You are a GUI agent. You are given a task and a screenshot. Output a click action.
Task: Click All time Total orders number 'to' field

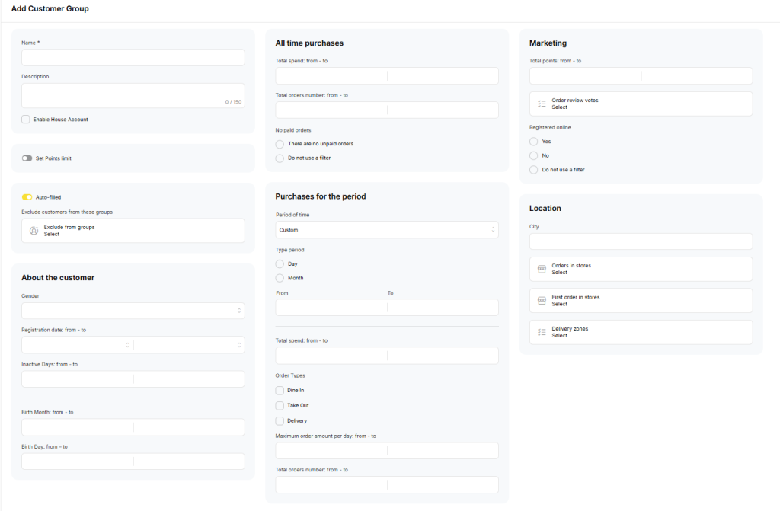pyautogui.click(x=443, y=110)
